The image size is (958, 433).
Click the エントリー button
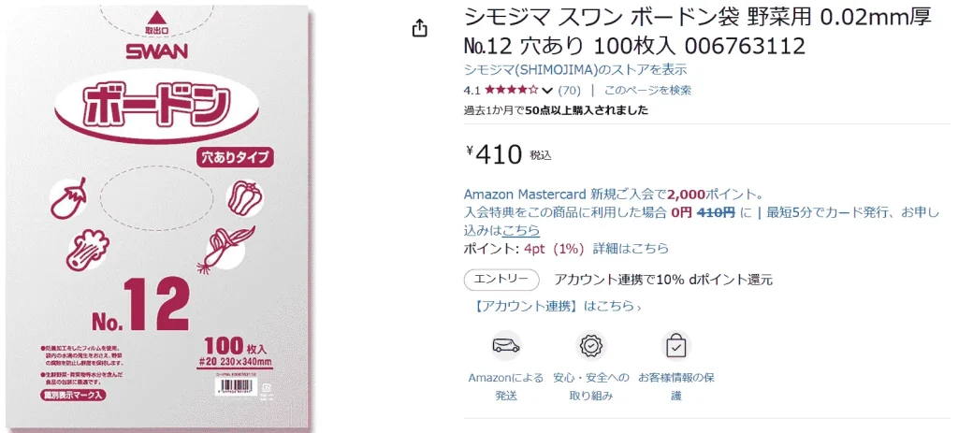pyautogui.click(x=501, y=280)
